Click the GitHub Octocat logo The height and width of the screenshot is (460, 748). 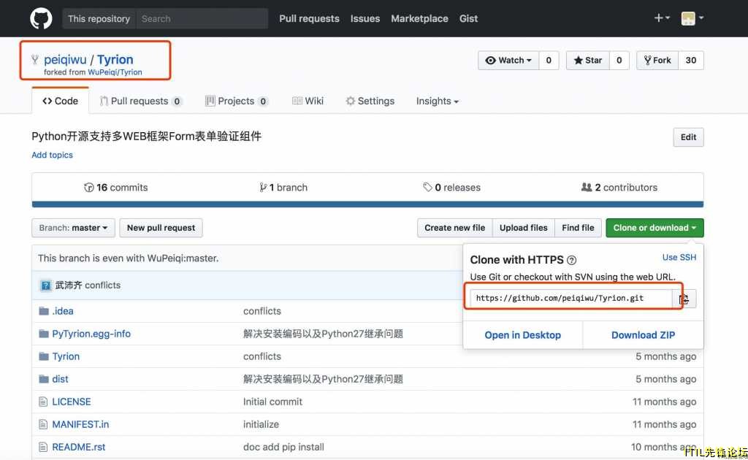tap(41, 18)
